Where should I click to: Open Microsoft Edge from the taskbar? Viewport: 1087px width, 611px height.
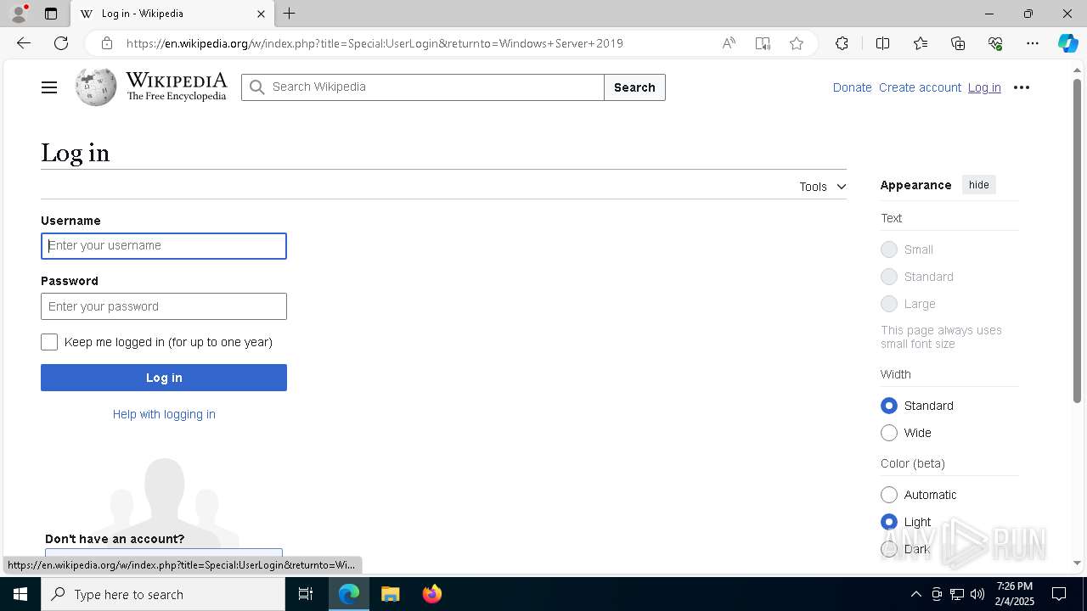point(349,594)
